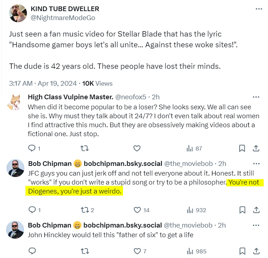This screenshot has width=268, height=258.
Task: Like the High Class Vulpine Master reply
Action: point(137,148)
